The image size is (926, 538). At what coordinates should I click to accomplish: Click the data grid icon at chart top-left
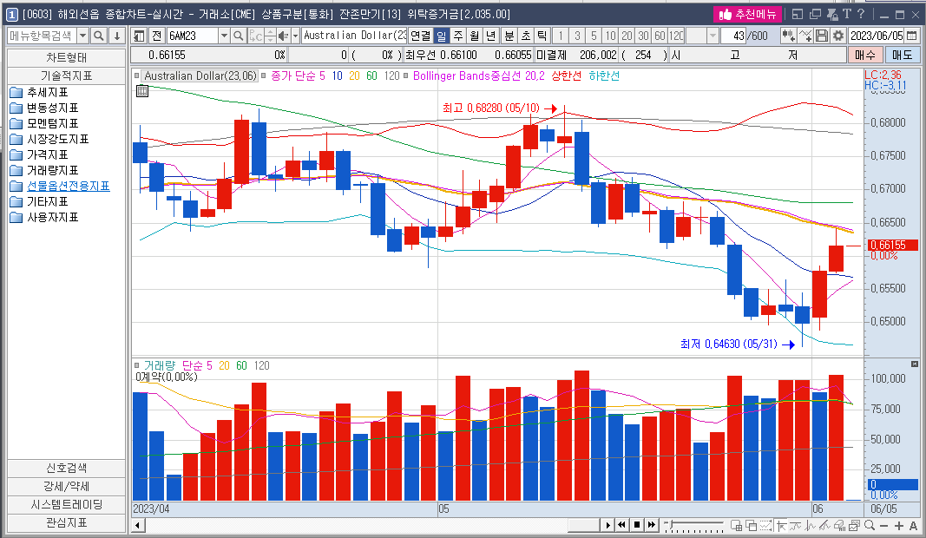[142, 91]
